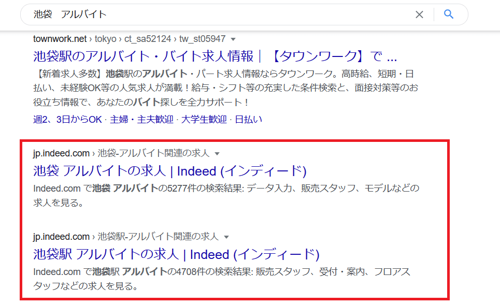Open the 池袋駅 アルバイトの求人 | Indeed title link
This screenshot has width=500, height=304.
(176, 255)
